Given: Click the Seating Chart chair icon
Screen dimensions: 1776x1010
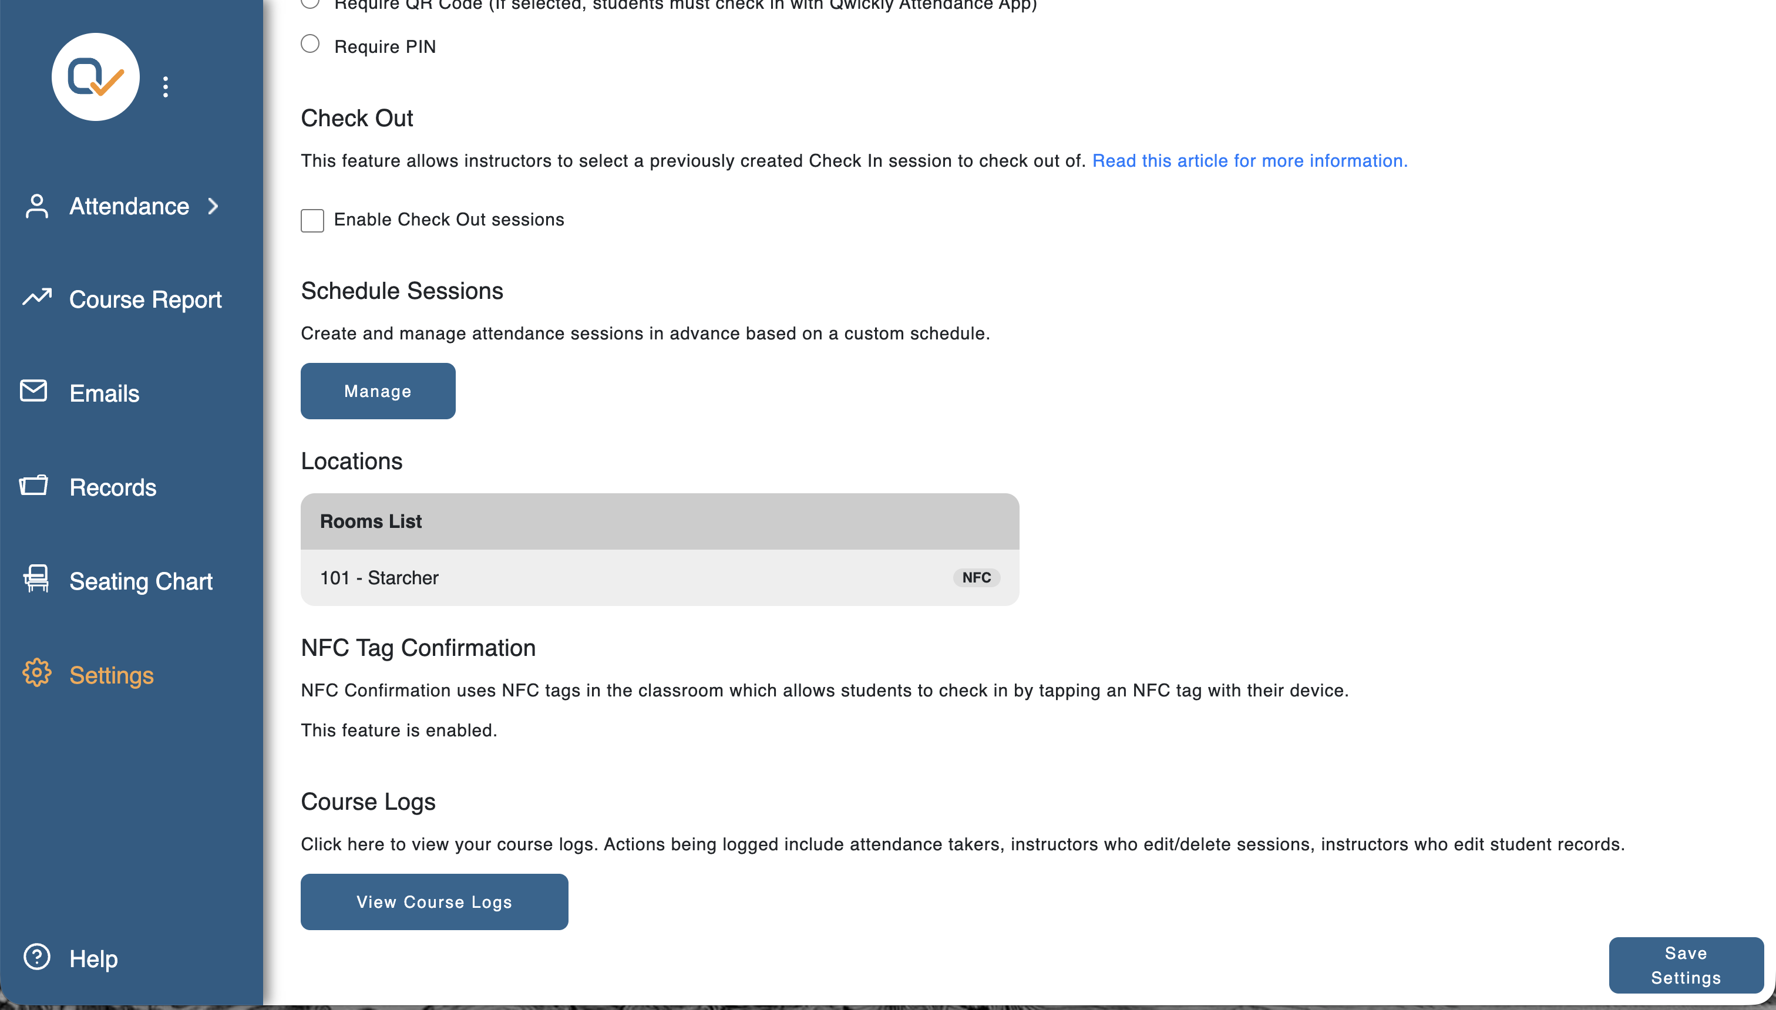Looking at the screenshot, I should tap(36, 578).
